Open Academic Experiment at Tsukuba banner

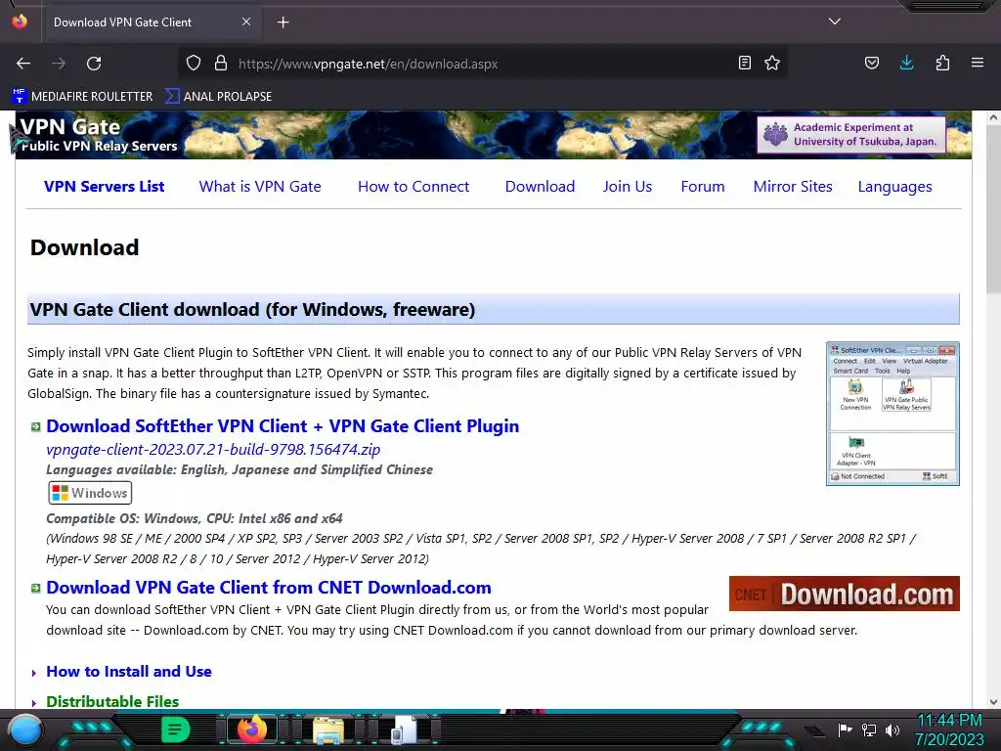coord(851,135)
